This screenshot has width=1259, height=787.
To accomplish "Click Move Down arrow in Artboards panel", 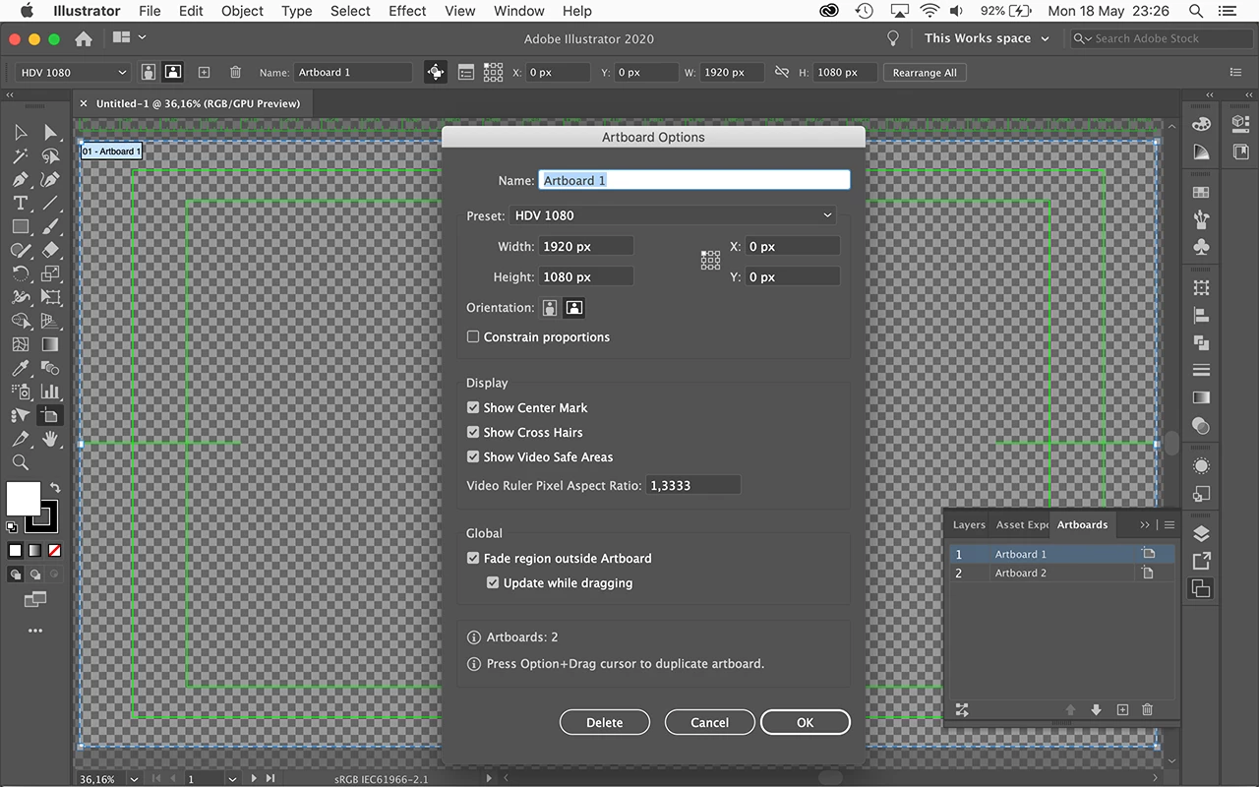I will point(1096,710).
